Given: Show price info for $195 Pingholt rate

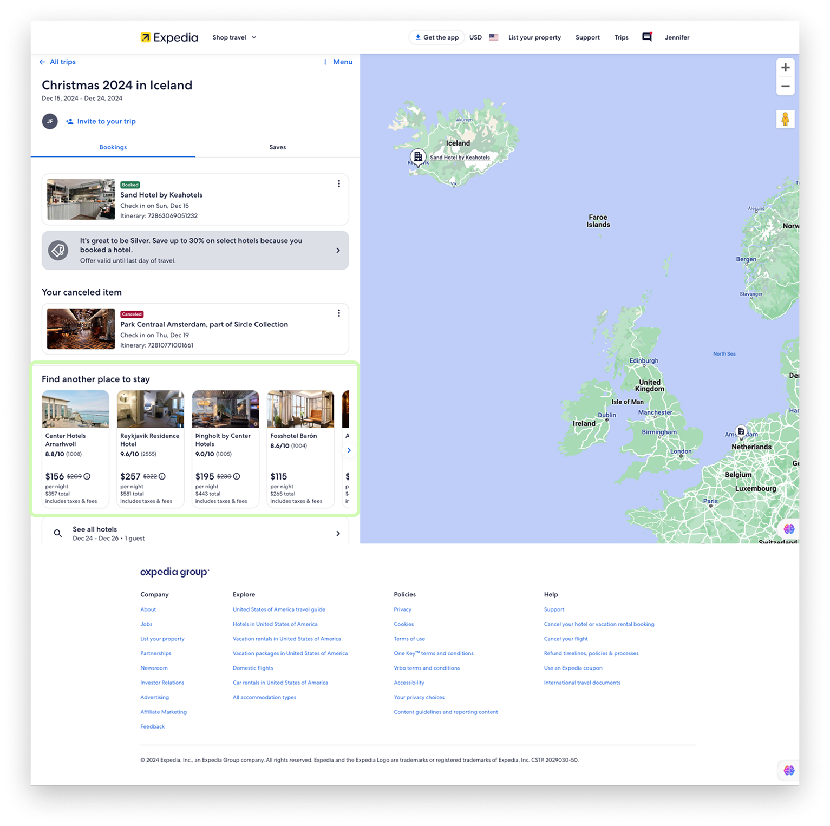Looking at the screenshot, I should (237, 476).
